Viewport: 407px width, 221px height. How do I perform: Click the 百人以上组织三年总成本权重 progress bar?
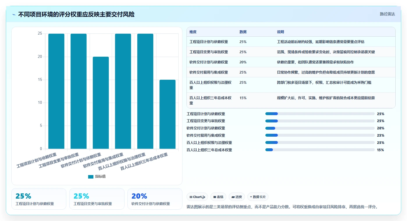[x=320, y=150]
